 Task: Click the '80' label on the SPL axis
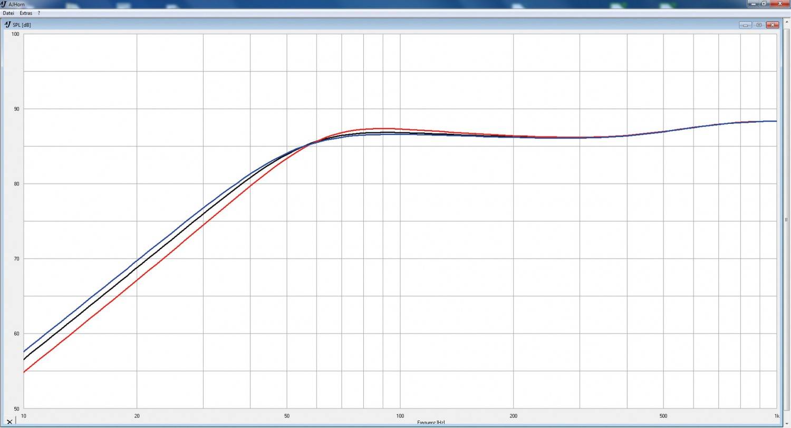[x=16, y=184]
